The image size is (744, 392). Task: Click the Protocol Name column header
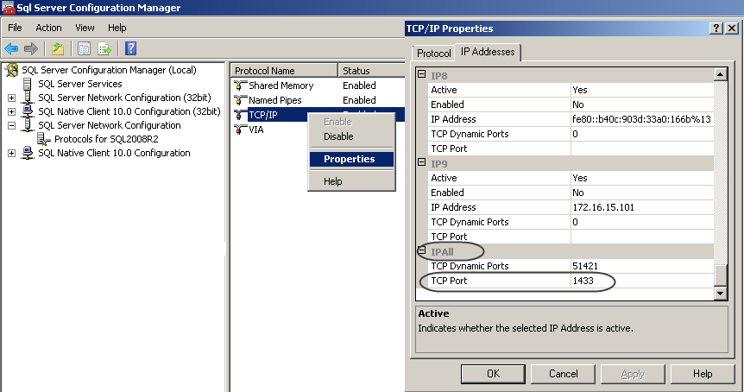[x=284, y=71]
